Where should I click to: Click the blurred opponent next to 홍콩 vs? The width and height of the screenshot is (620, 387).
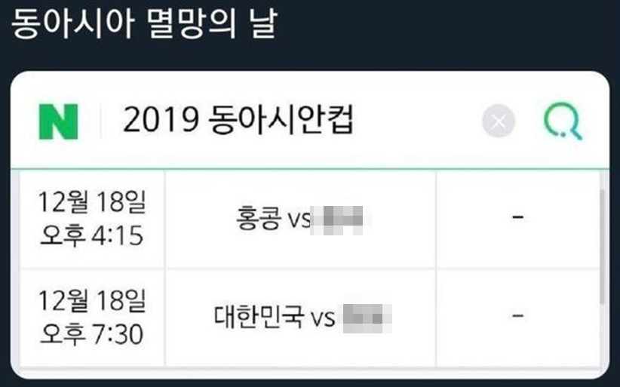coord(341,220)
